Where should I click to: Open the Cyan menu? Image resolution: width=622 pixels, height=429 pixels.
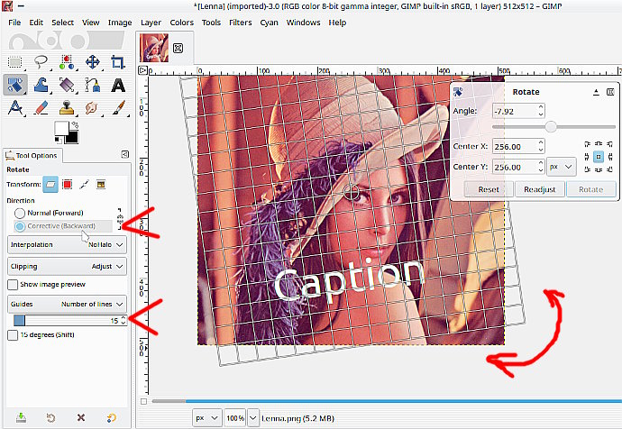tap(269, 23)
